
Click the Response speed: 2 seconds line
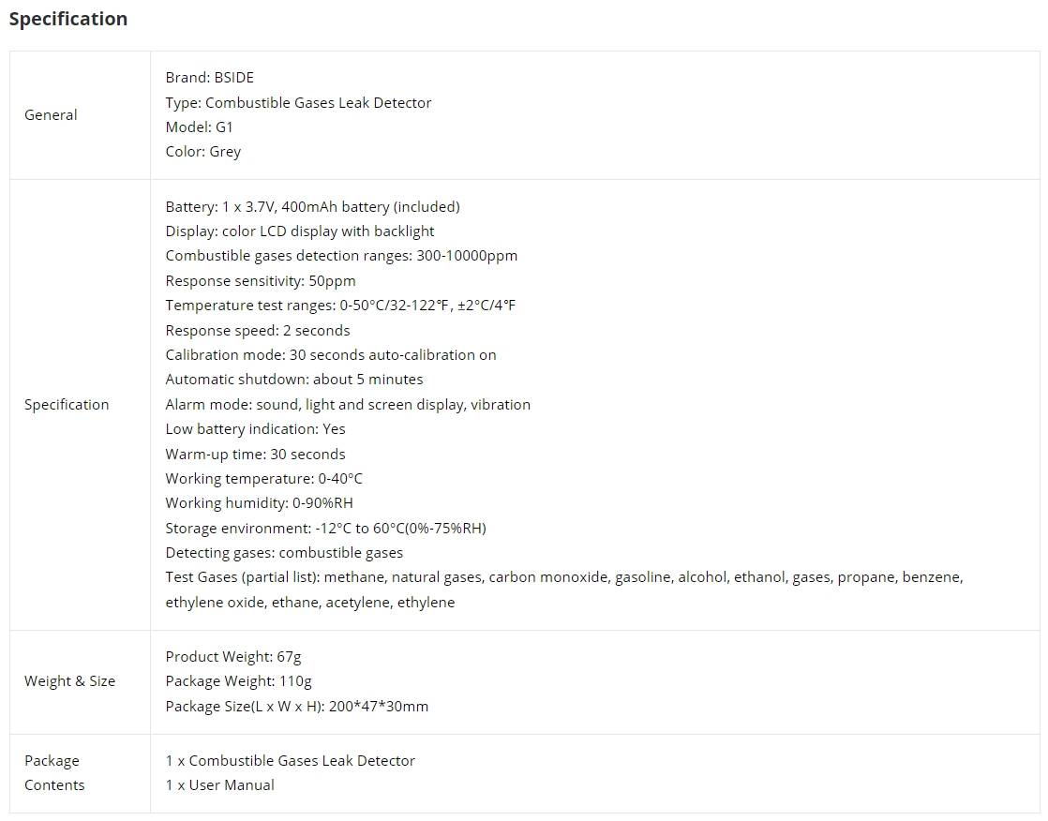(x=257, y=330)
